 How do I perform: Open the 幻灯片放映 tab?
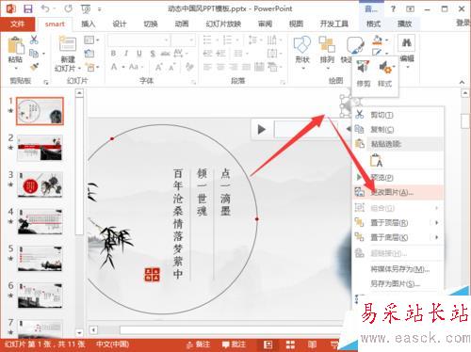coord(223,24)
